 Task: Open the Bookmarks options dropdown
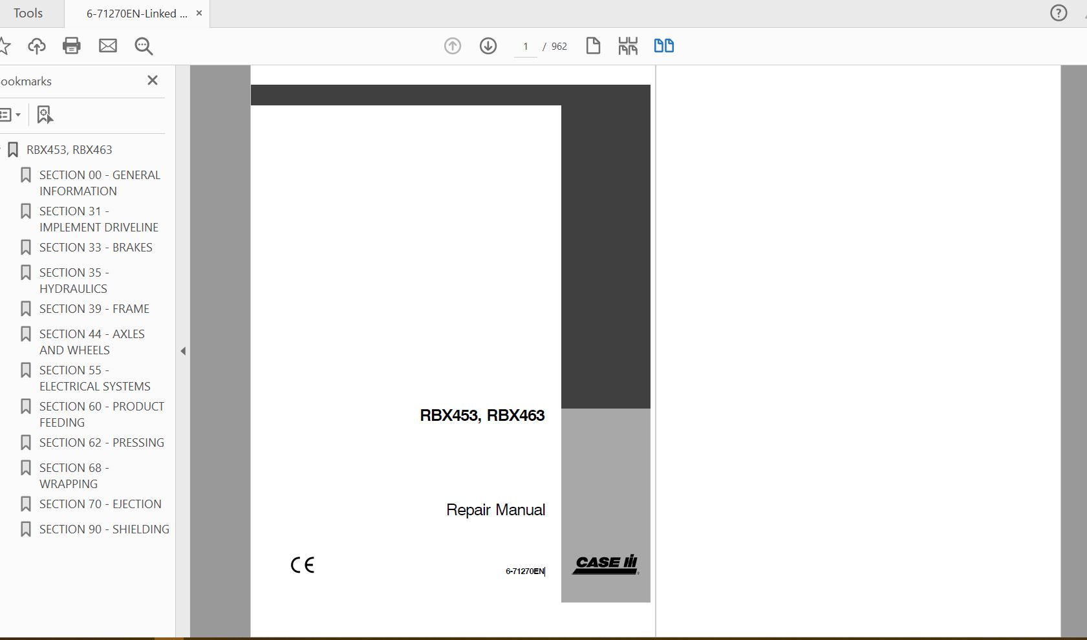11,114
